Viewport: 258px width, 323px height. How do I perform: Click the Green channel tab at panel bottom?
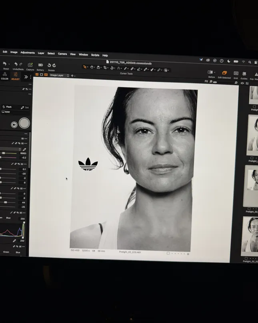[x=6, y=252]
